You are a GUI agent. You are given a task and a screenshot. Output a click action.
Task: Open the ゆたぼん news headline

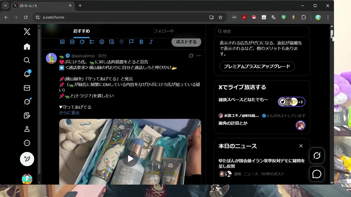[262, 164]
